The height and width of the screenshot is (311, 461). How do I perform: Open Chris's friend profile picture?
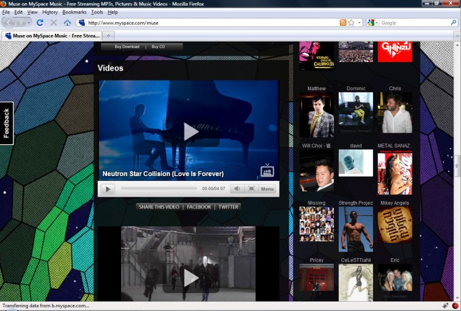click(x=395, y=113)
